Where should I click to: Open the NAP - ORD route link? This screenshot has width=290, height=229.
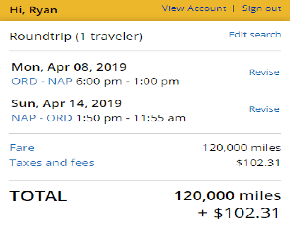click(x=42, y=118)
